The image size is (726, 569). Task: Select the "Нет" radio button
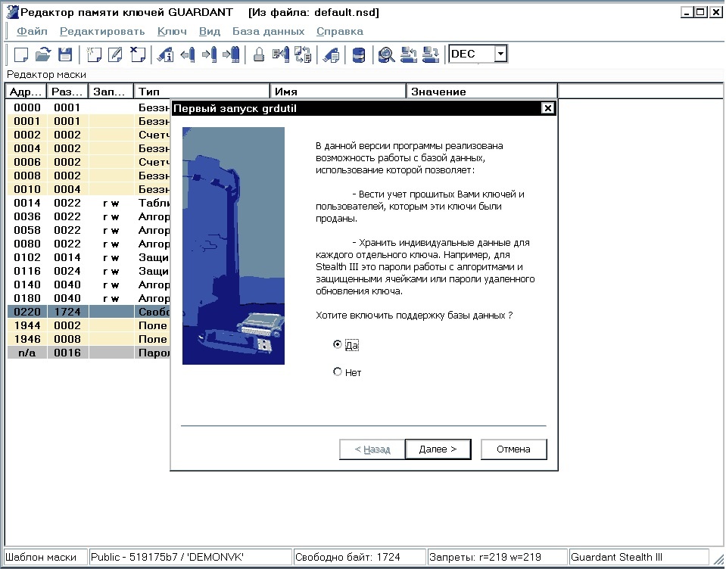(x=338, y=372)
